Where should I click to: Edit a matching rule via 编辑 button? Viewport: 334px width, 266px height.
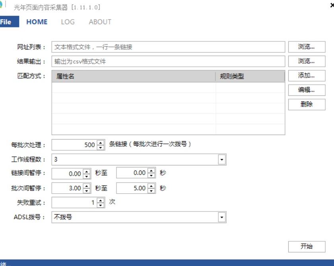[x=306, y=90]
